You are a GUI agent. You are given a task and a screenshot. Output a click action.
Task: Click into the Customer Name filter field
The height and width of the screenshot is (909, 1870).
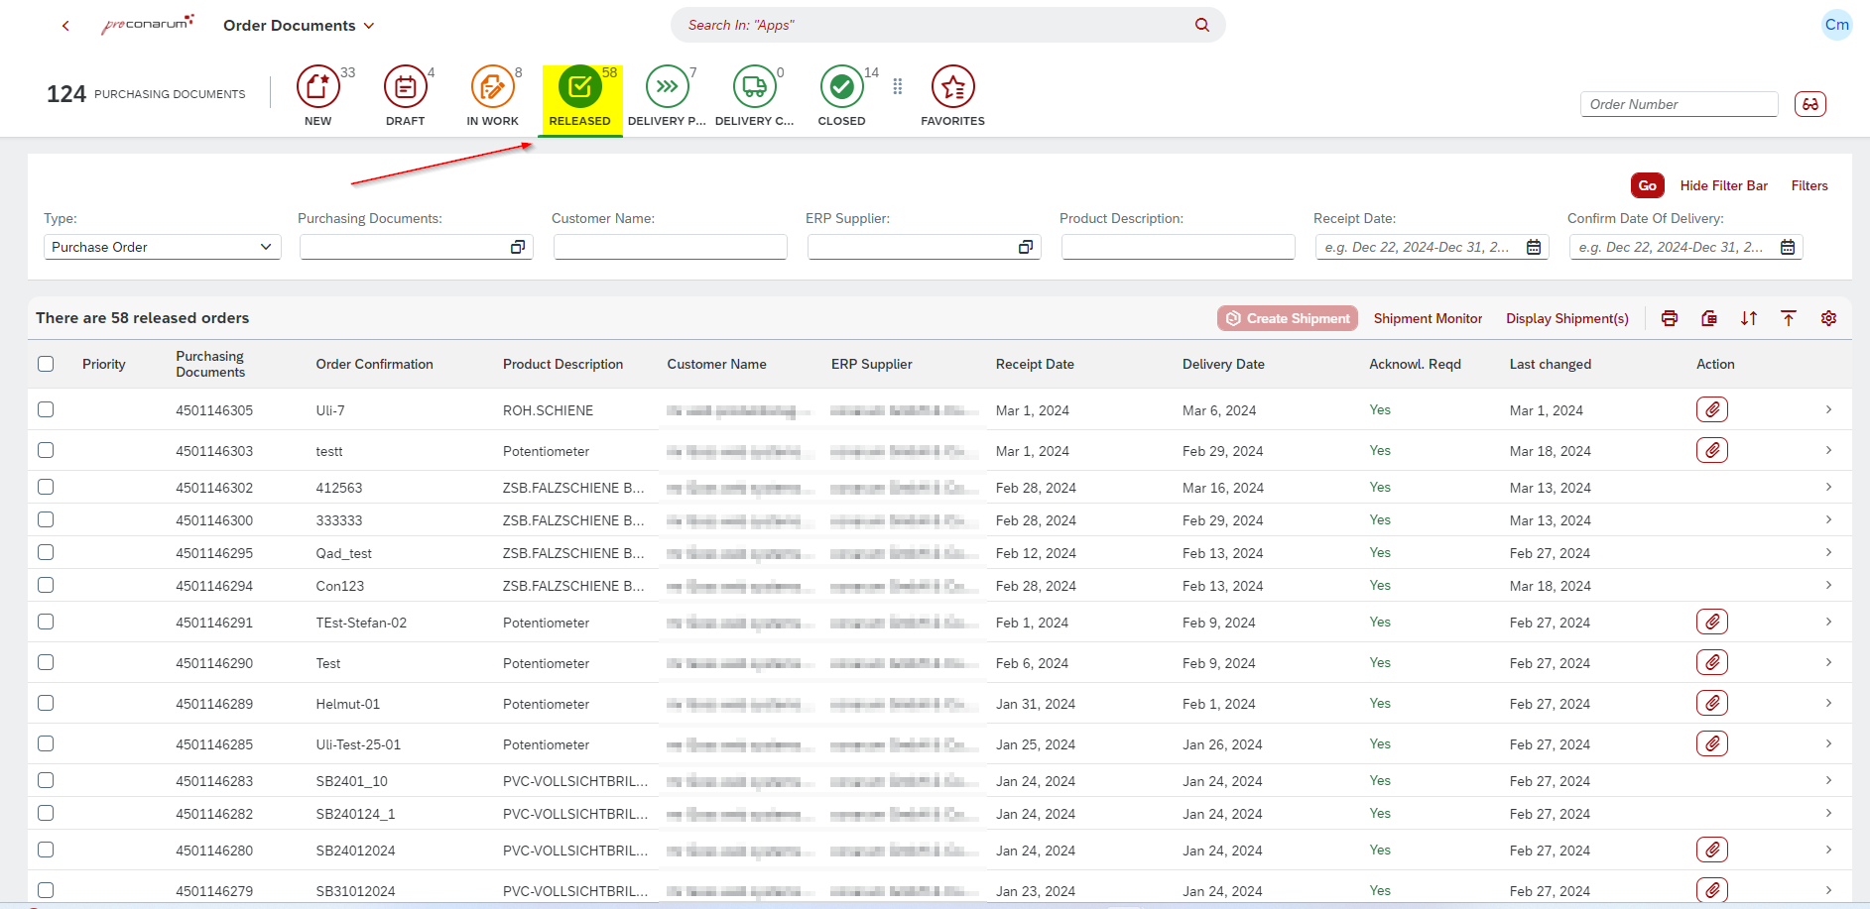pyautogui.click(x=671, y=247)
